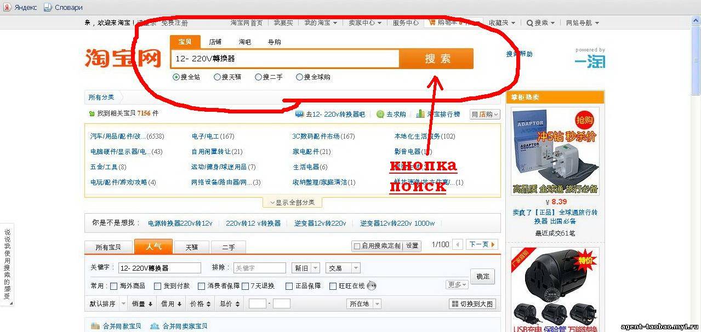Expand 显示全部分类 categories
This screenshot has width=701, height=332.
[292, 202]
